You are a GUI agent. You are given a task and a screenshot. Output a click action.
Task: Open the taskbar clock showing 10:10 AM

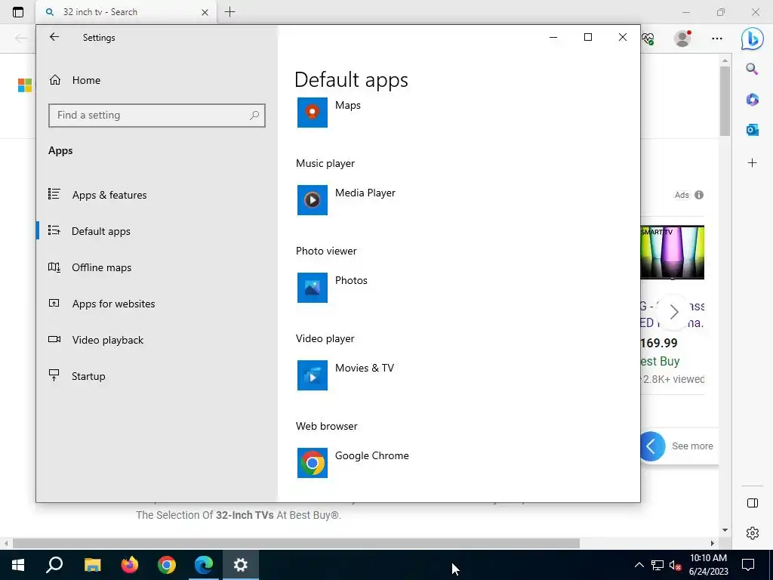[708, 565]
